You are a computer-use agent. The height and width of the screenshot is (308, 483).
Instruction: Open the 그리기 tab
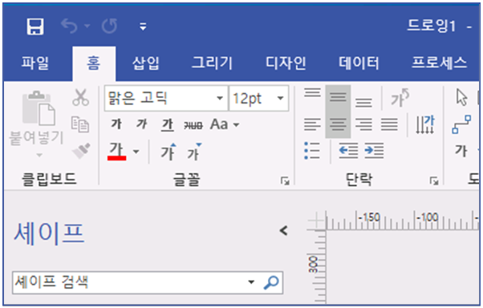212,63
